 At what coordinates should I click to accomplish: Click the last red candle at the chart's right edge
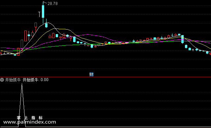(210, 54)
